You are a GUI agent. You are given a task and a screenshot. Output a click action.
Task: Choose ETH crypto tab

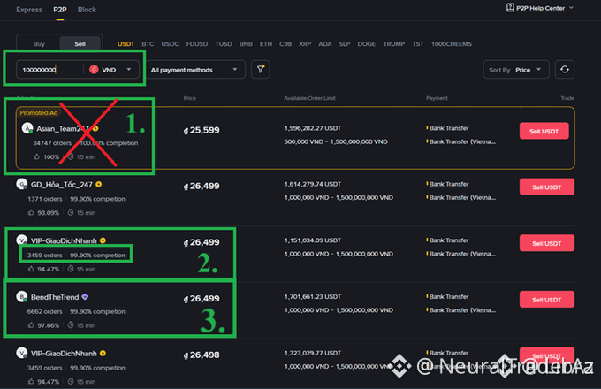pos(266,43)
